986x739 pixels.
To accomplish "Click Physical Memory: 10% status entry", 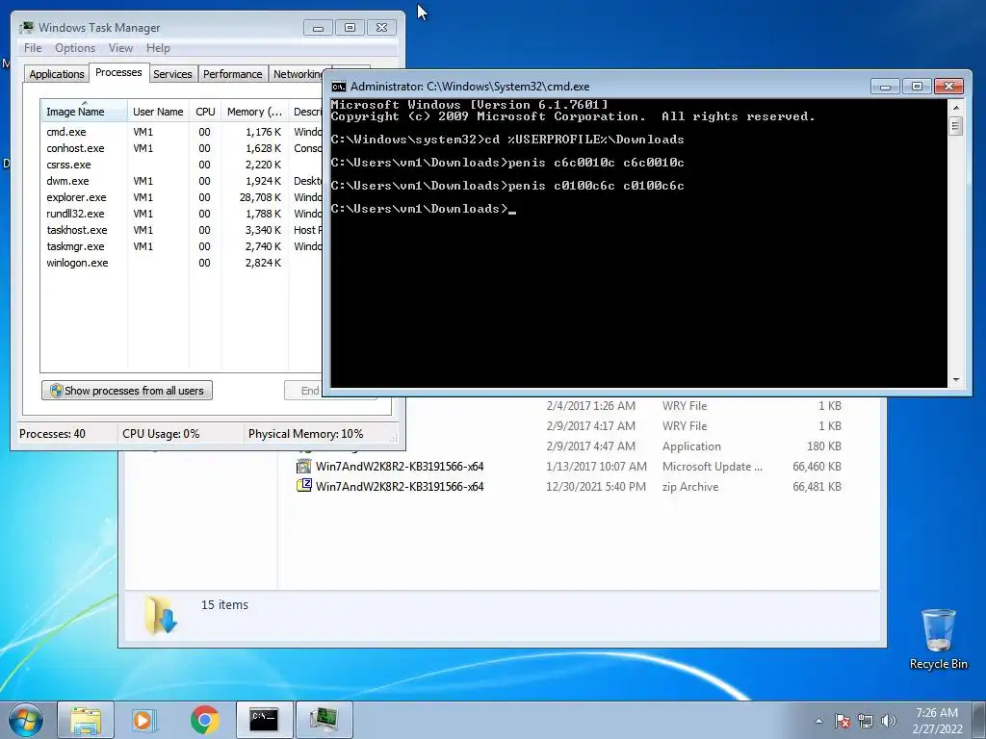I will tap(305, 434).
